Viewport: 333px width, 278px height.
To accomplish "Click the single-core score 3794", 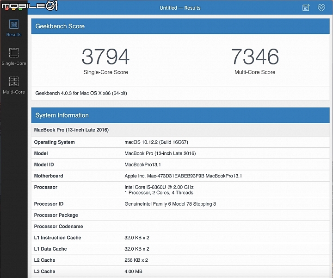I will pos(106,57).
